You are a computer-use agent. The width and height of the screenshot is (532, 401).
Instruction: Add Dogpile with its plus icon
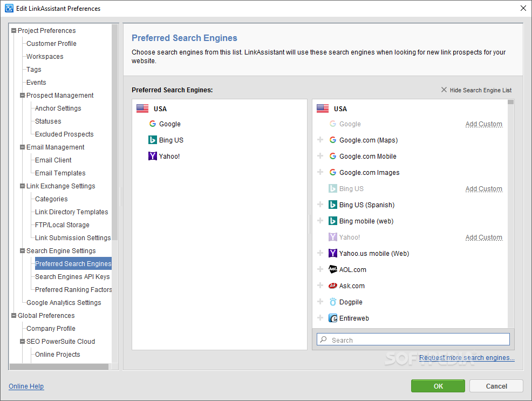pos(320,302)
